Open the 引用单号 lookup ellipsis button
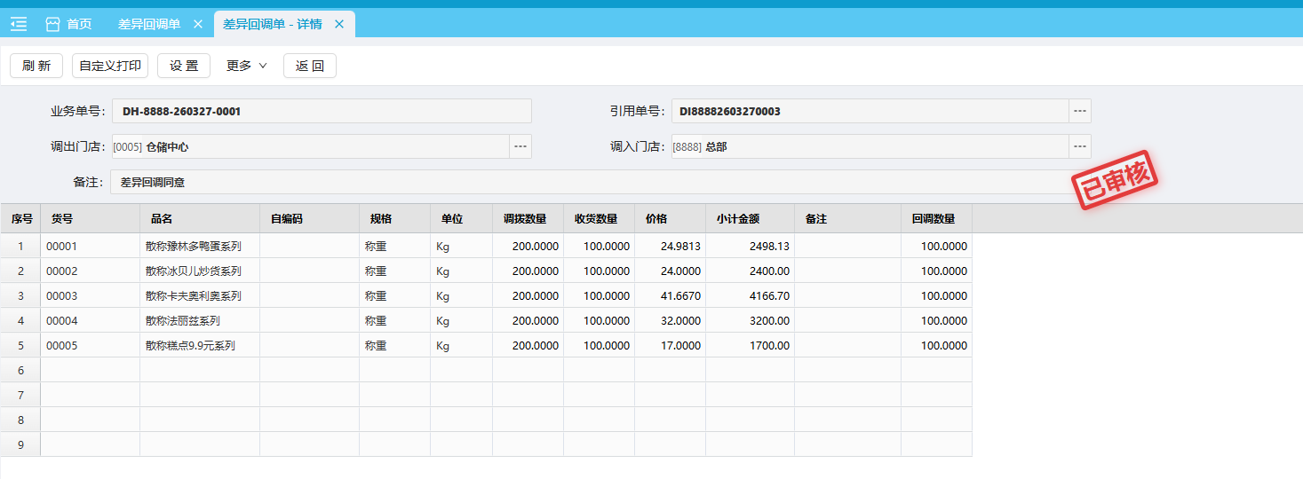1303x479 pixels. point(1079,111)
